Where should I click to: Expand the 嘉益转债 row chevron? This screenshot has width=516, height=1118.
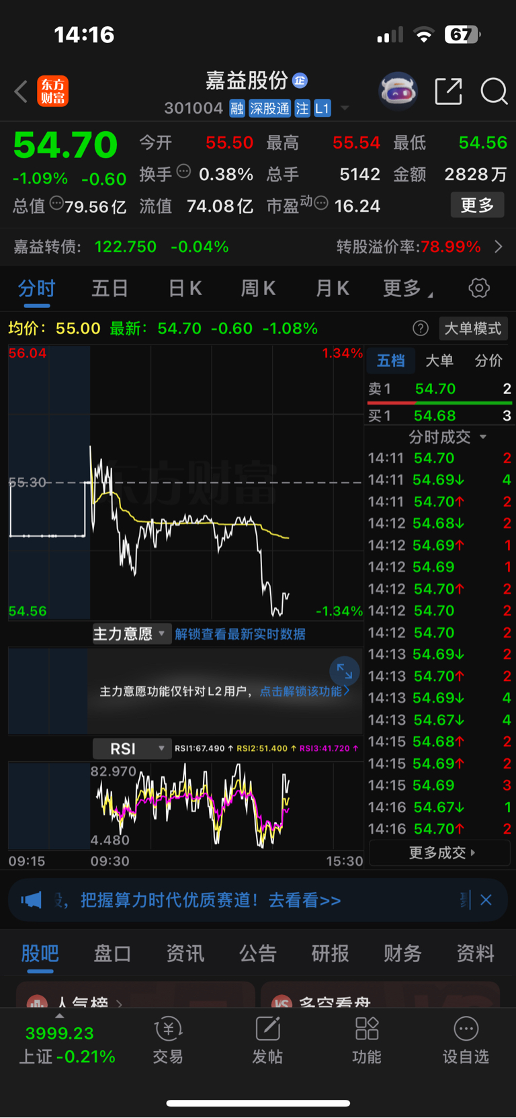(499, 247)
